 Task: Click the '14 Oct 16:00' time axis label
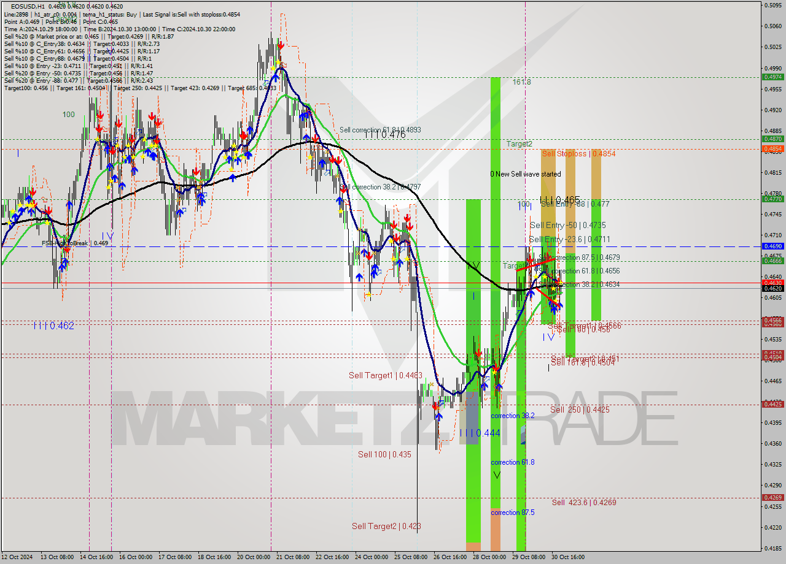tap(96, 557)
